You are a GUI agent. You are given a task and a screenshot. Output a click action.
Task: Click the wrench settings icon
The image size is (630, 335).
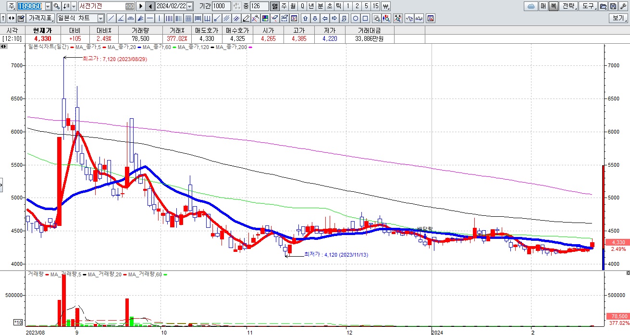click(x=623, y=6)
